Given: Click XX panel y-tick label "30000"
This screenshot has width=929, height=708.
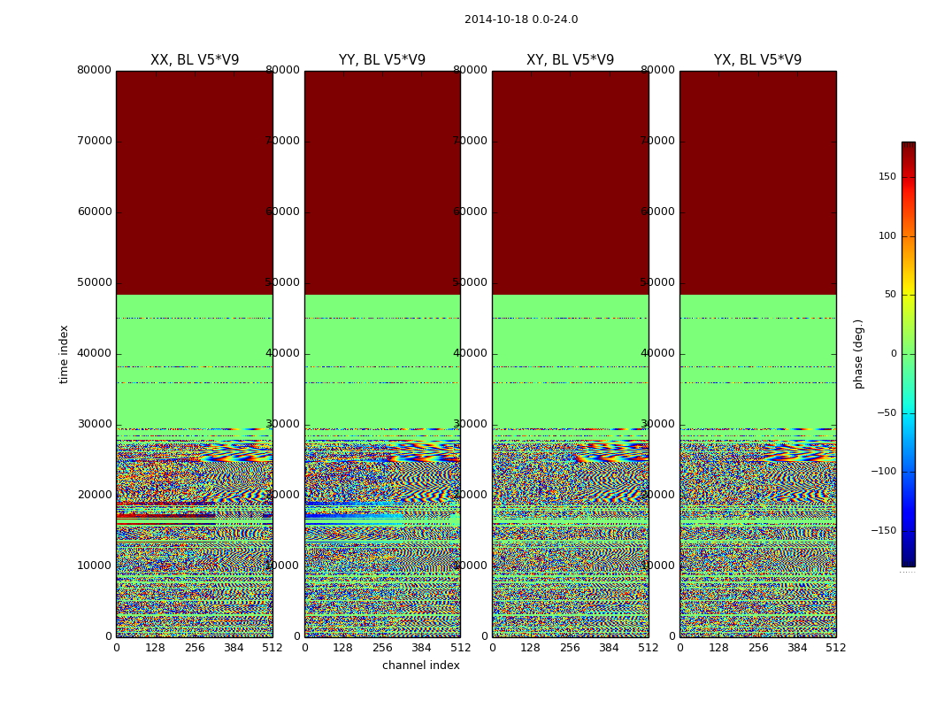Looking at the screenshot, I should click(x=94, y=424).
